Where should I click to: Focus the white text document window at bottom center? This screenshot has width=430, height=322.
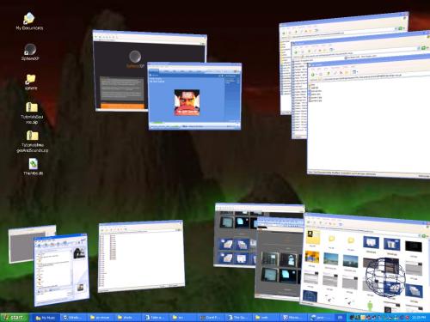[141, 256]
